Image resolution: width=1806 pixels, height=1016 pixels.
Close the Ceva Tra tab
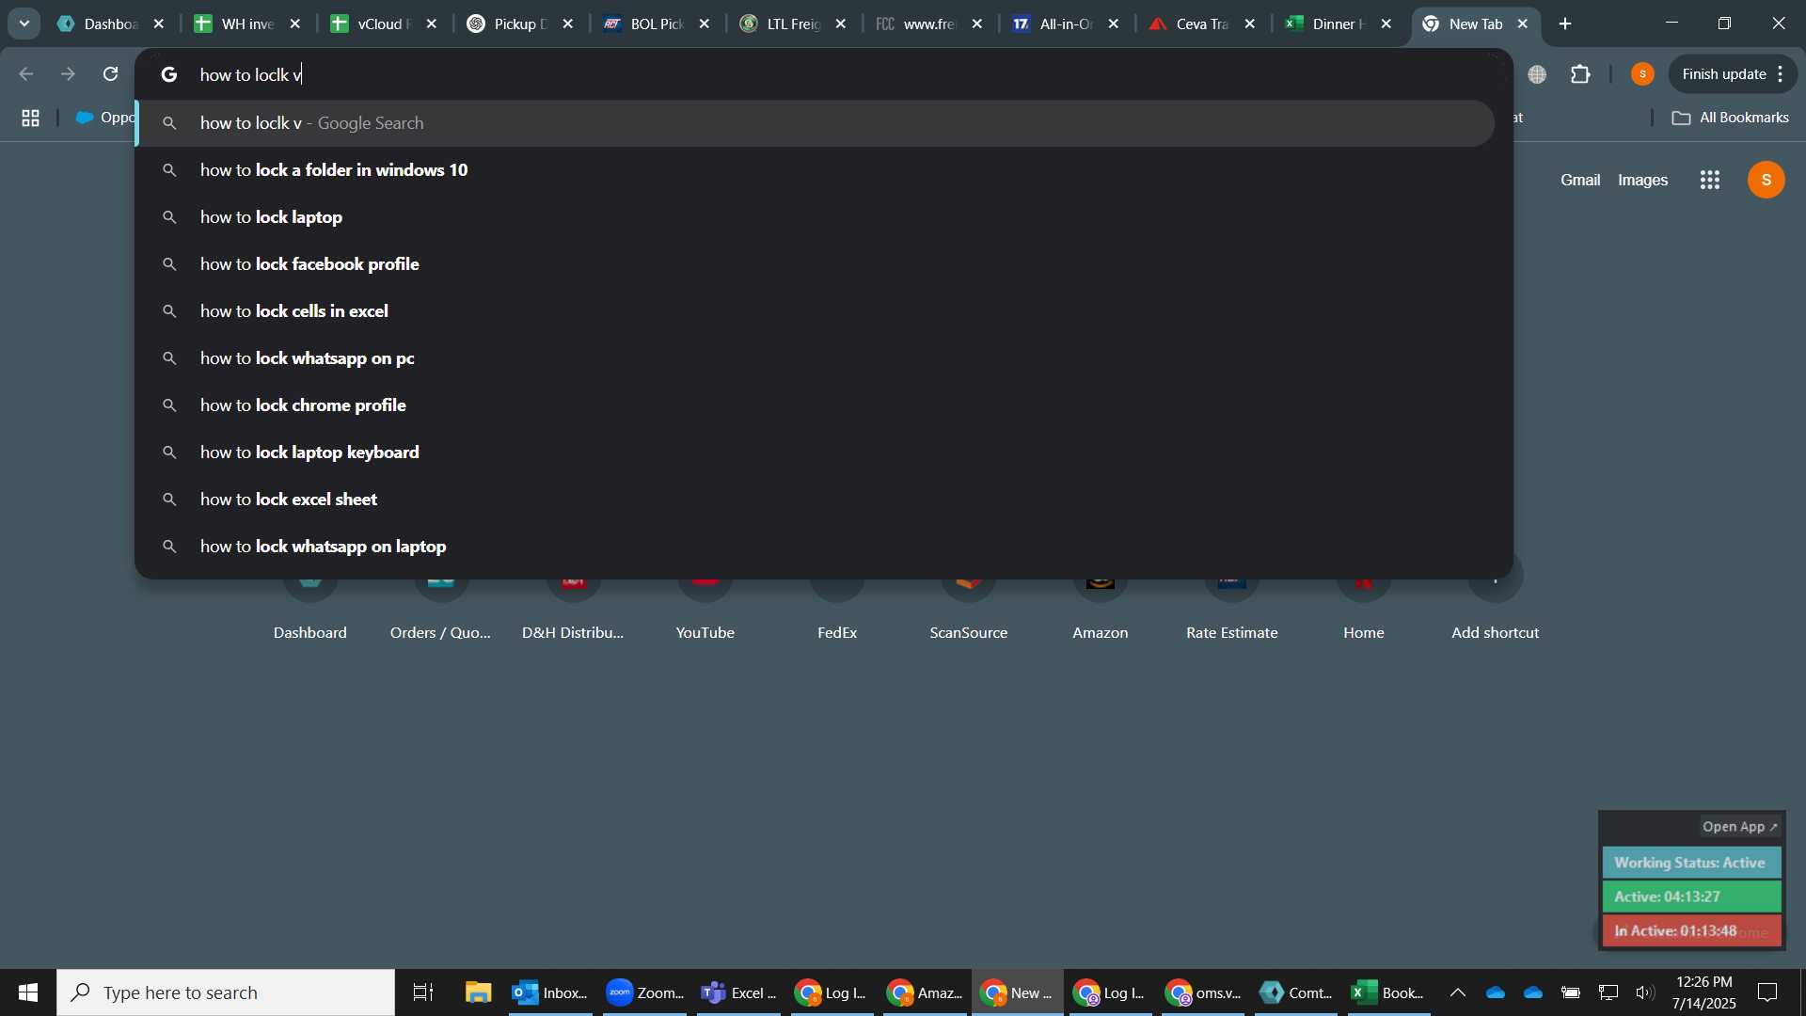[1250, 24]
